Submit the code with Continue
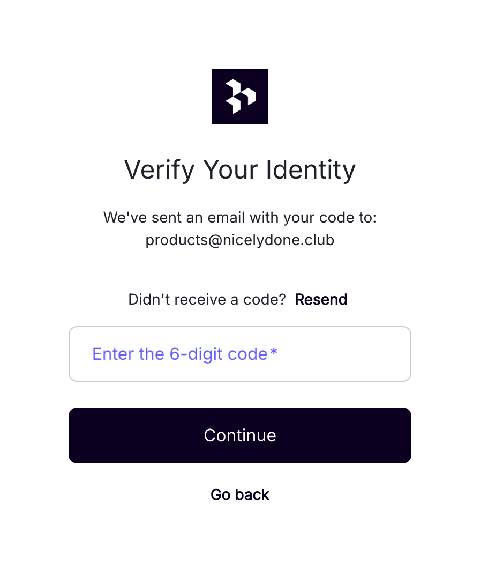The image size is (480, 569). coord(240,435)
